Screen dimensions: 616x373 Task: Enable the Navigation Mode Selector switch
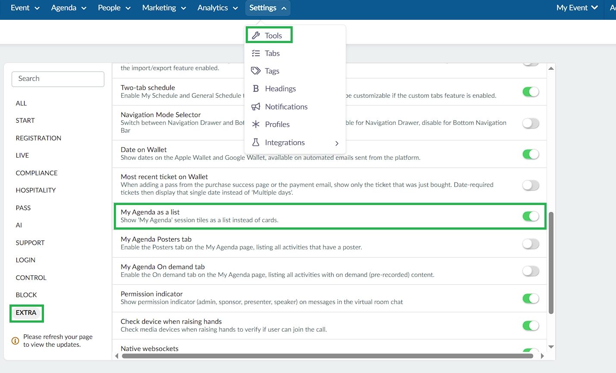click(x=531, y=123)
